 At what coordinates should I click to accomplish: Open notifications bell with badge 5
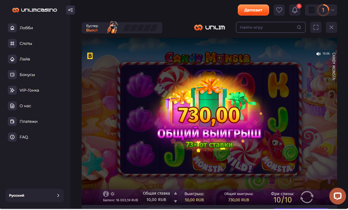[295, 10]
